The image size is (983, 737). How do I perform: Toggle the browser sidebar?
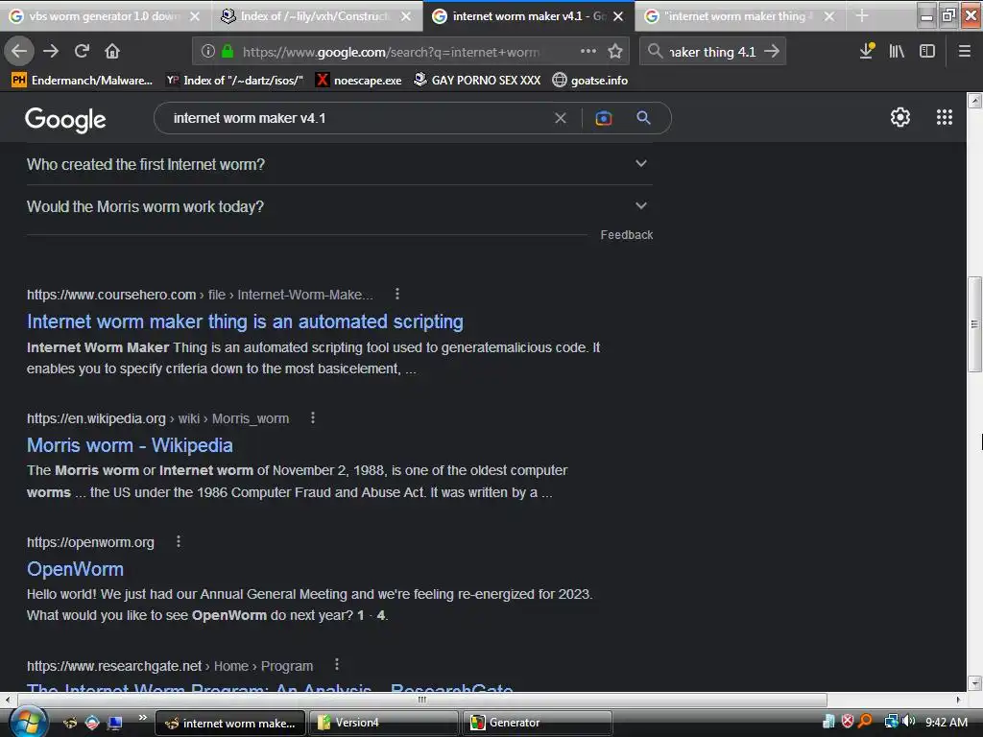point(927,51)
